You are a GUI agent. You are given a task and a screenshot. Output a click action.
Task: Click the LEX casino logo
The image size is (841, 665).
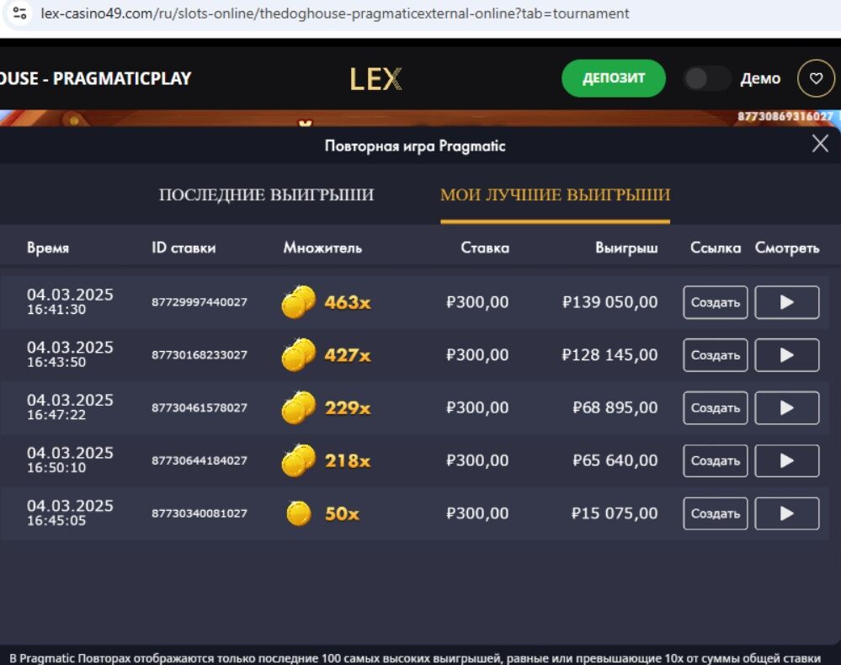coord(375,79)
